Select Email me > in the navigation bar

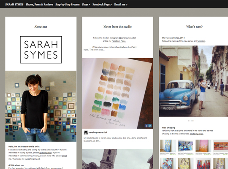[121, 5]
